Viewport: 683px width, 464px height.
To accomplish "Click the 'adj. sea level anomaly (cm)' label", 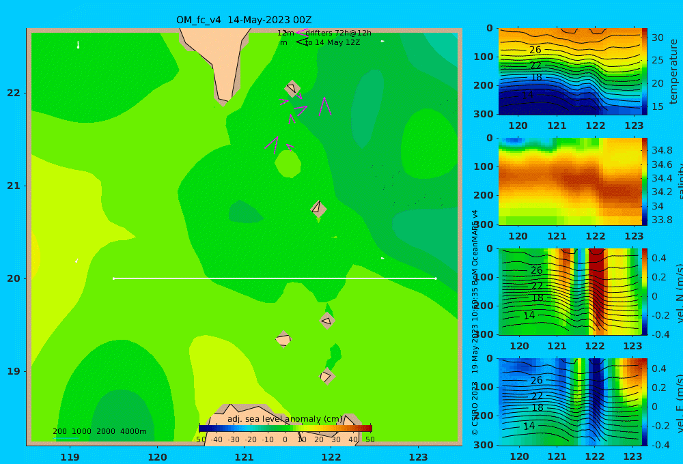I will click(285, 419).
